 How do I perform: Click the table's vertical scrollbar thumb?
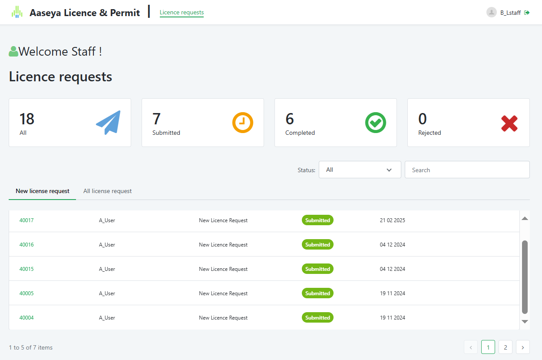pyautogui.click(x=525, y=277)
